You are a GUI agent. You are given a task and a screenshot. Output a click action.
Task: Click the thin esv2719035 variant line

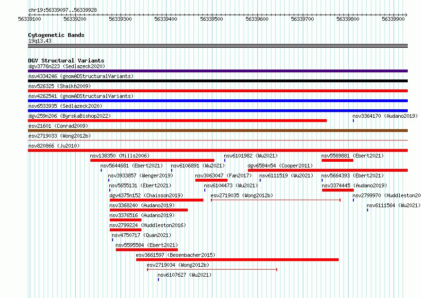pos(276,200)
